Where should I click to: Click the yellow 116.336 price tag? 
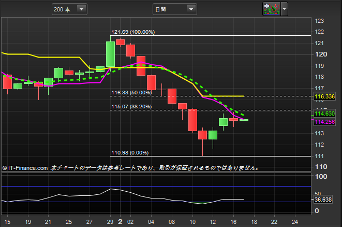click(324, 96)
